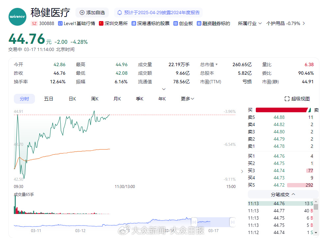Viewport: 323px width, 238px height.
Task: Click trade row 44.77 with 40 B
Action: [x=280, y=211]
